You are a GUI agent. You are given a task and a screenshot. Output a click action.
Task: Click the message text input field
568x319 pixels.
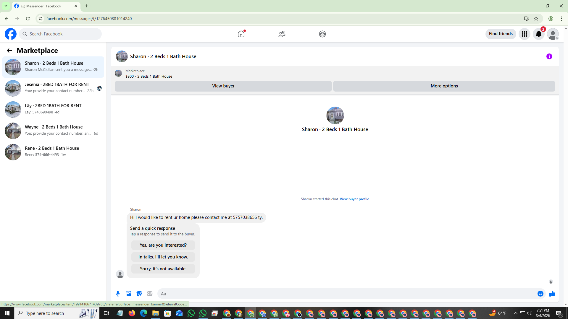pos(346,294)
